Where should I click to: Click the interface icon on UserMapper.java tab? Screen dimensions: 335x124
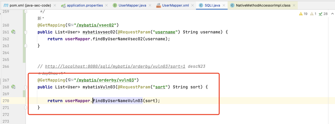point(115,5)
